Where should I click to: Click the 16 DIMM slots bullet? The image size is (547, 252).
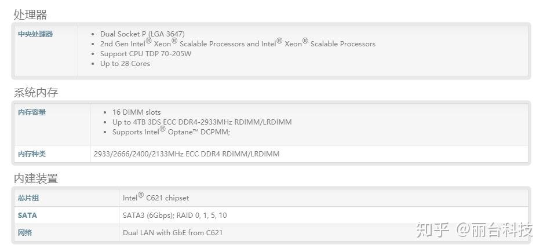137,112
